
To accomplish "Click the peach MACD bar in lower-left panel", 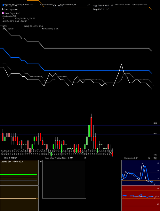I will click(18, 198).
